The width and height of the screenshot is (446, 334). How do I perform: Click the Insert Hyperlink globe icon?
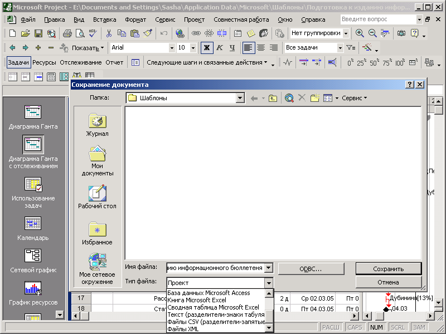click(180, 33)
